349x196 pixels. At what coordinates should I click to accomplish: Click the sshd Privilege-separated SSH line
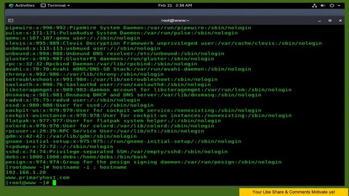coord(116,151)
